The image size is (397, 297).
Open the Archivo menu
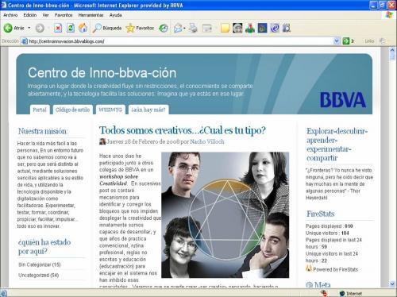click(x=10, y=15)
